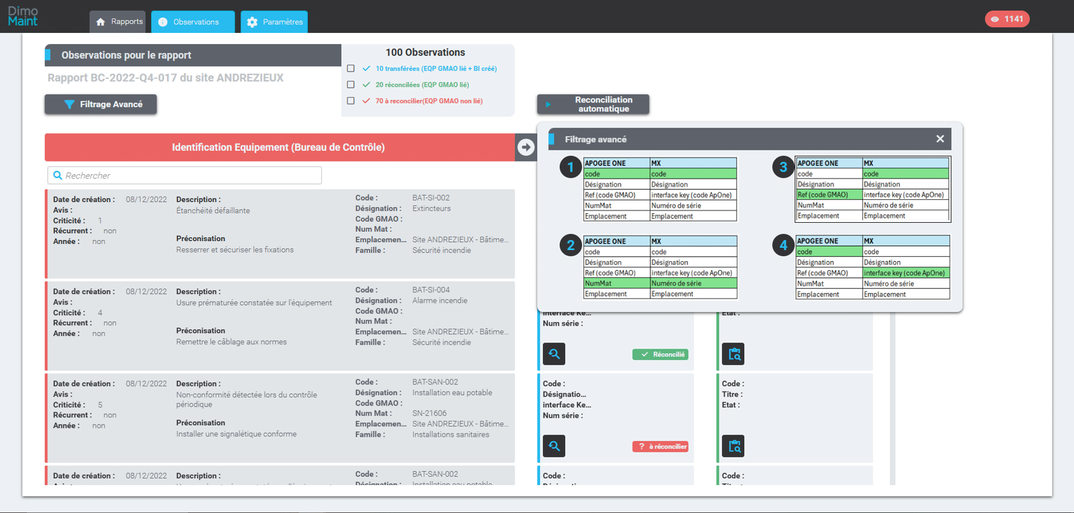This screenshot has width=1074, height=513.
Task: Click the description 'Étanchéité défaillante'
Action: tap(213, 211)
